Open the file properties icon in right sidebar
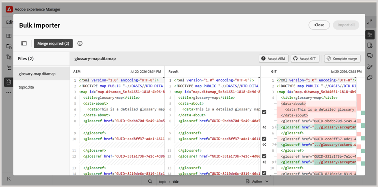The image size is (378, 187). (x=370, y=45)
